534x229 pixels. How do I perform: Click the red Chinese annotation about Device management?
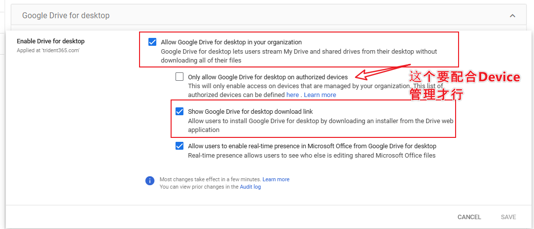pyautogui.click(x=464, y=85)
